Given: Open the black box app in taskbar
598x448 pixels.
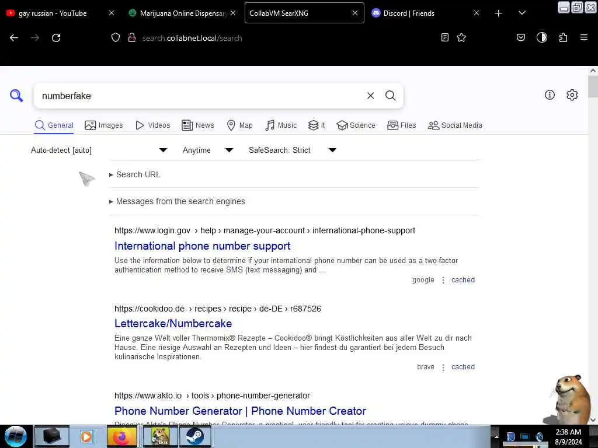Looking at the screenshot, I should click(x=52, y=436).
